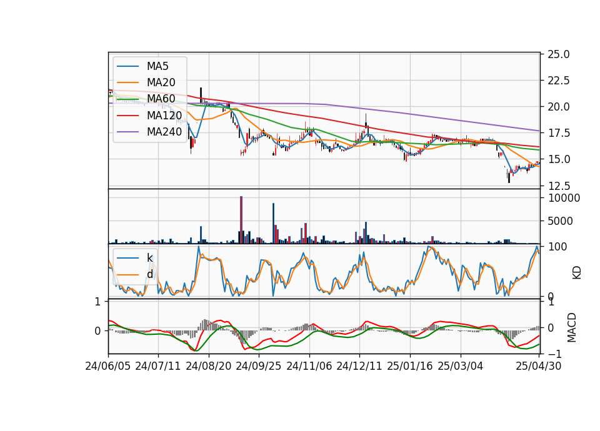Click the 25.0 price axis value

point(559,55)
